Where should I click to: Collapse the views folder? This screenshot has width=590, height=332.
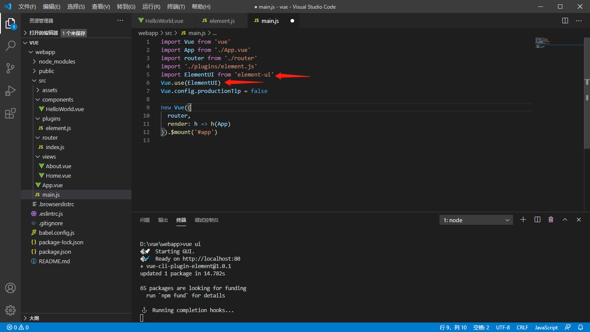point(76,156)
